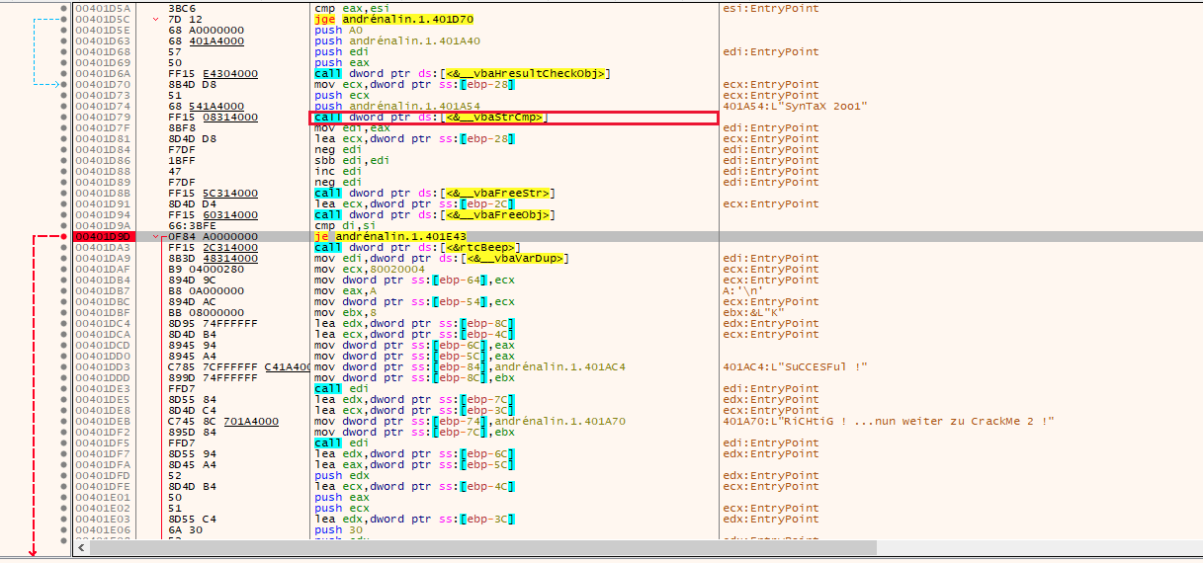Click bytes 66:3BFE
The image size is (1203, 563).
pyautogui.click(x=190, y=226)
